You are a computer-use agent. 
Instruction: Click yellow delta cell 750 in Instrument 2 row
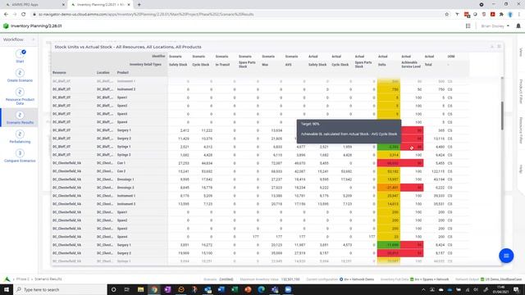[x=389, y=89]
